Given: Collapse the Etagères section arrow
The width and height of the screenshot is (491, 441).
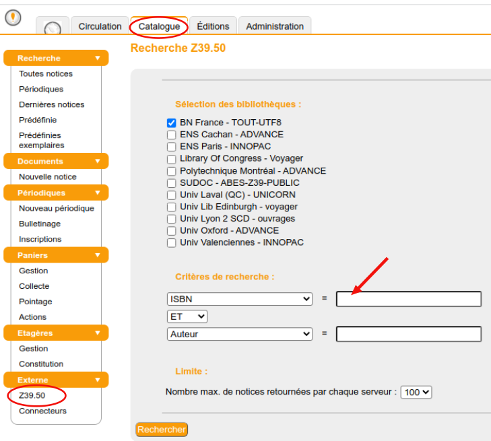Looking at the screenshot, I should [x=98, y=333].
